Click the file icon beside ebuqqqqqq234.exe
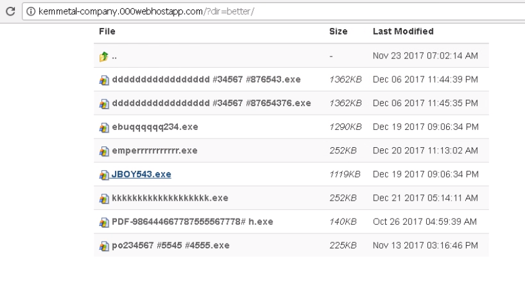The image size is (525, 285). click(104, 127)
